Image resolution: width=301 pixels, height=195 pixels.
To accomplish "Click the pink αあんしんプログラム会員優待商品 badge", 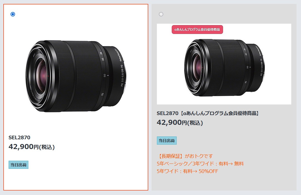I will (x=197, y=30).
